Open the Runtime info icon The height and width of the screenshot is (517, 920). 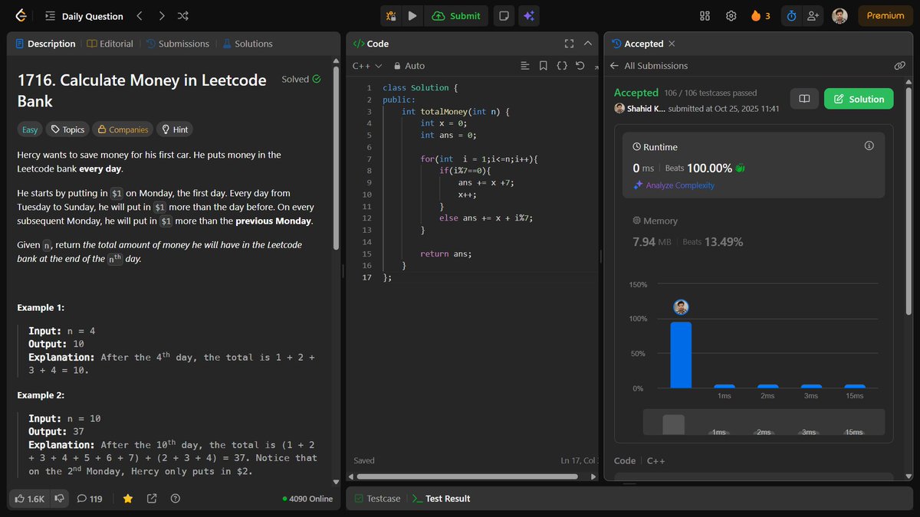(869, 145)
